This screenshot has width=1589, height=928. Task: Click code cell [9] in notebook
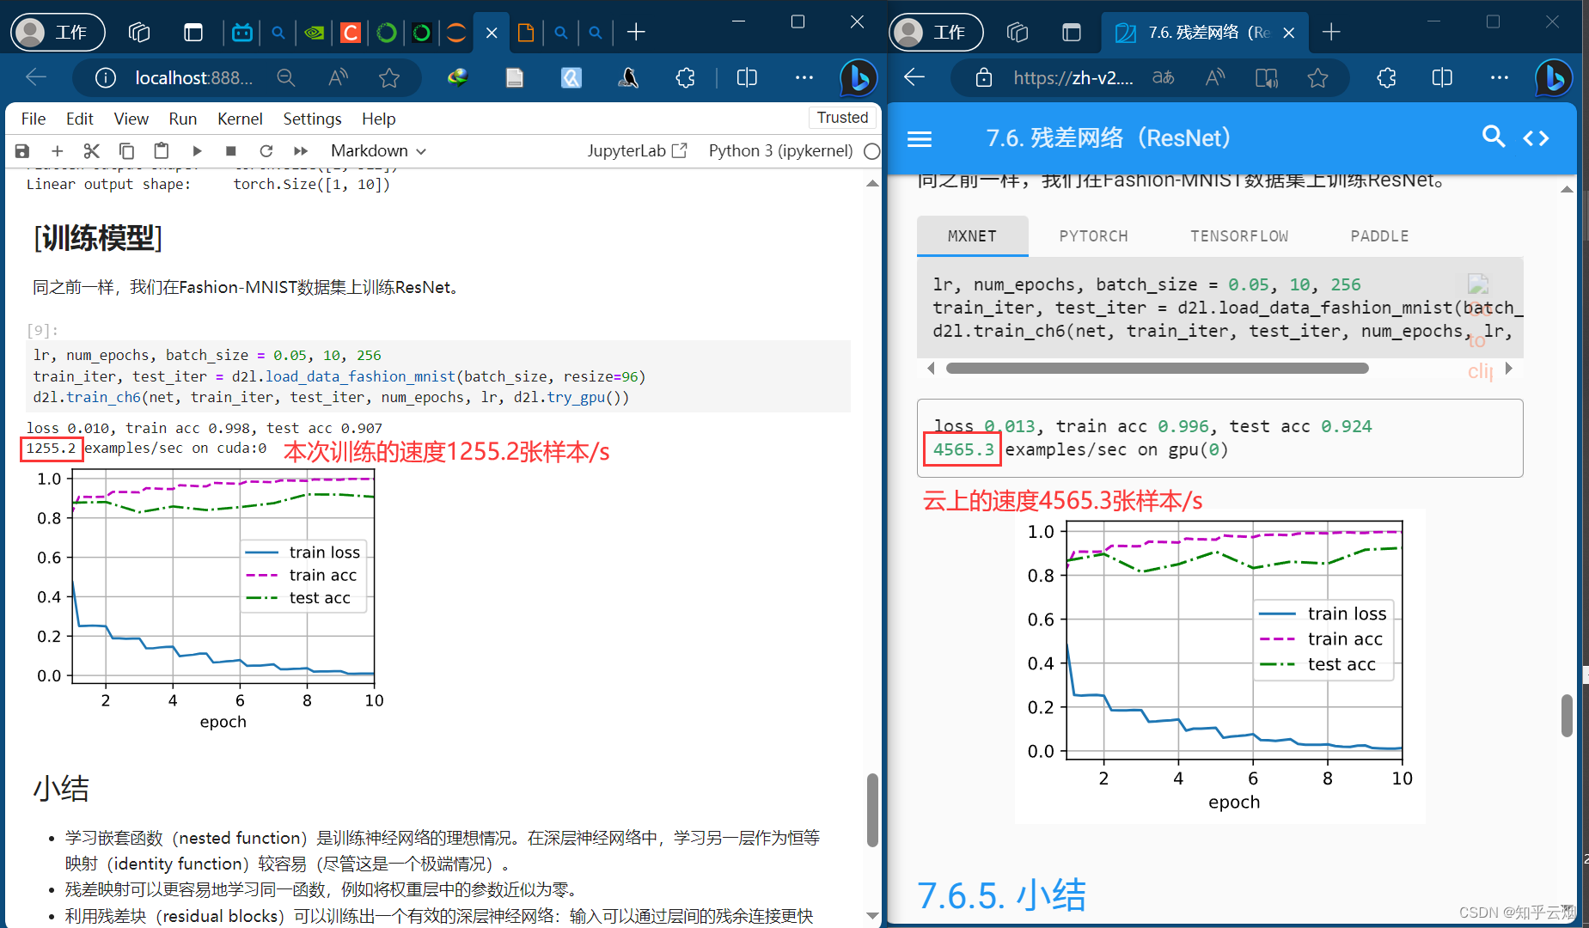coord(438,376)
